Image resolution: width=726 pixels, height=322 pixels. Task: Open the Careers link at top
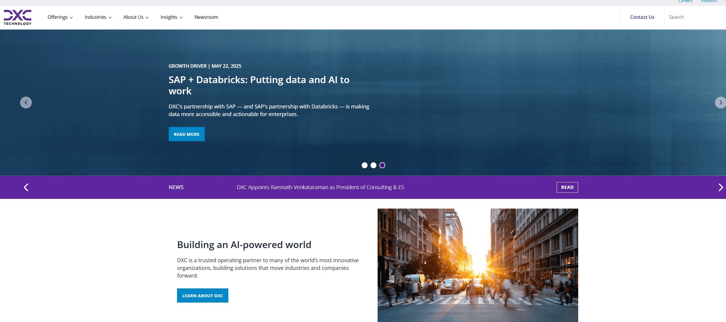(x=685, y=1)
